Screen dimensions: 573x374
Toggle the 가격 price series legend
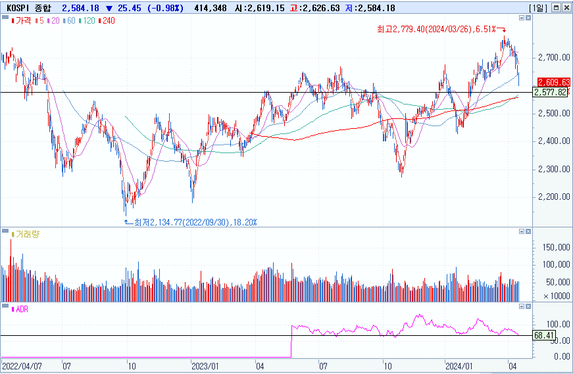click(21, 20)
